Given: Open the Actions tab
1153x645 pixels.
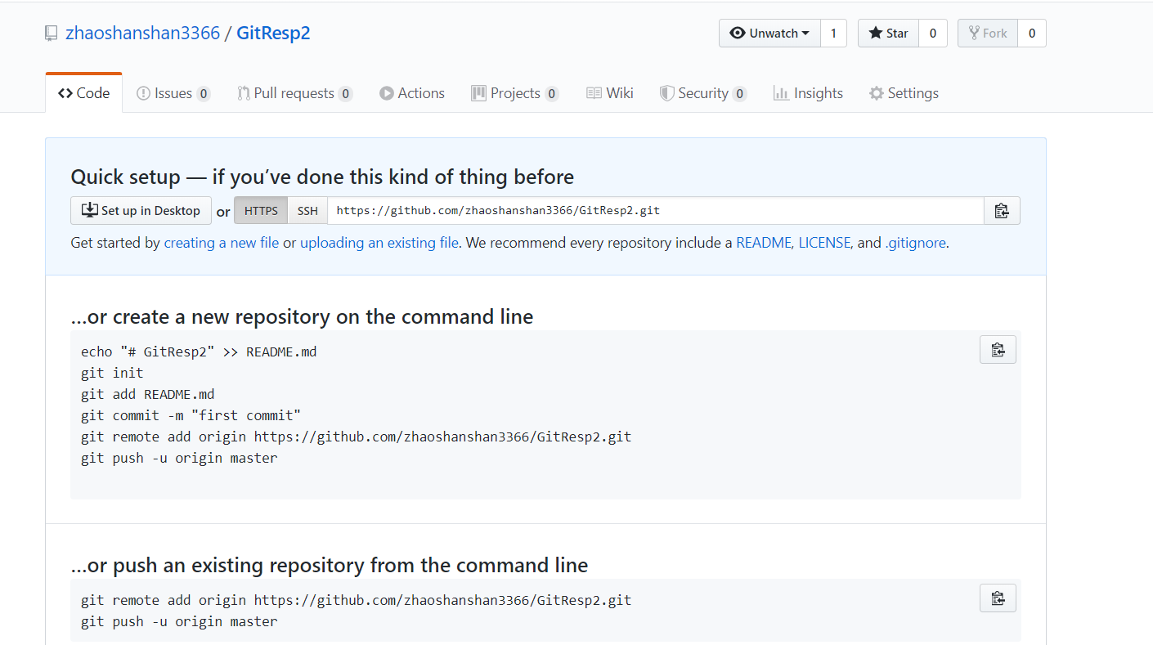Looking at the screenshot, I should tap(412, 93).
